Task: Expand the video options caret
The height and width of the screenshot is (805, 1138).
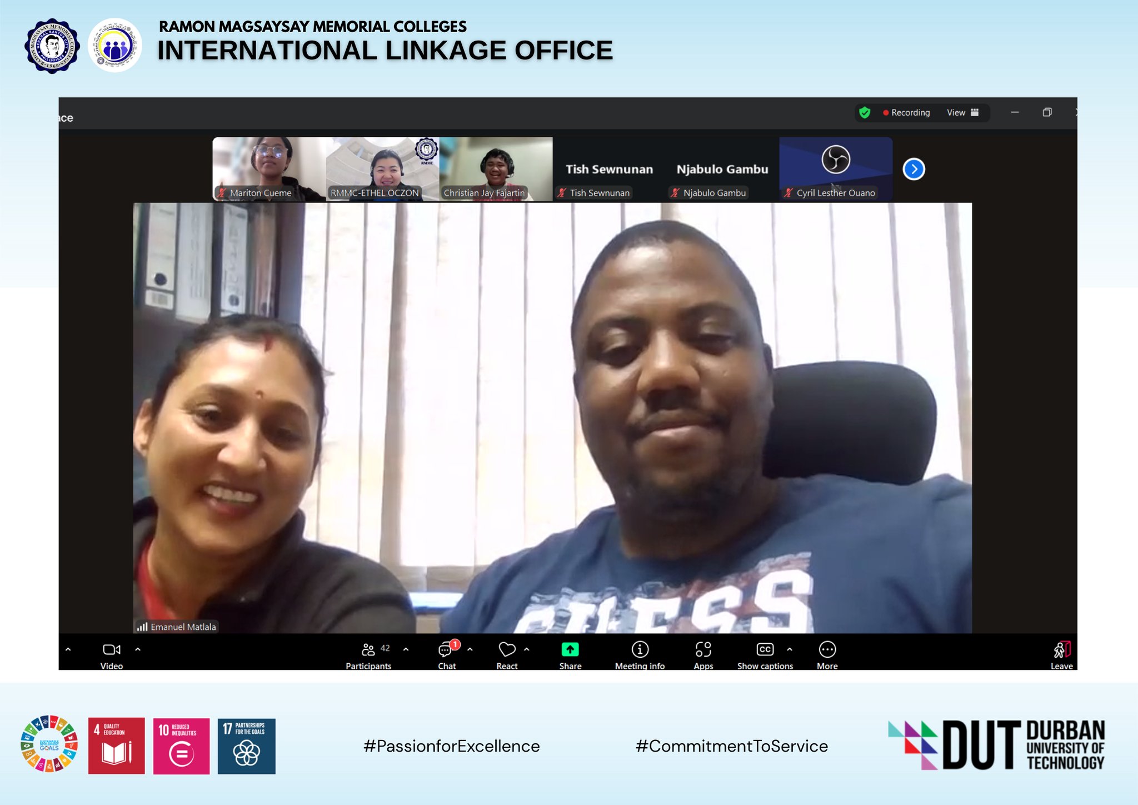Action: pos(138,649)
